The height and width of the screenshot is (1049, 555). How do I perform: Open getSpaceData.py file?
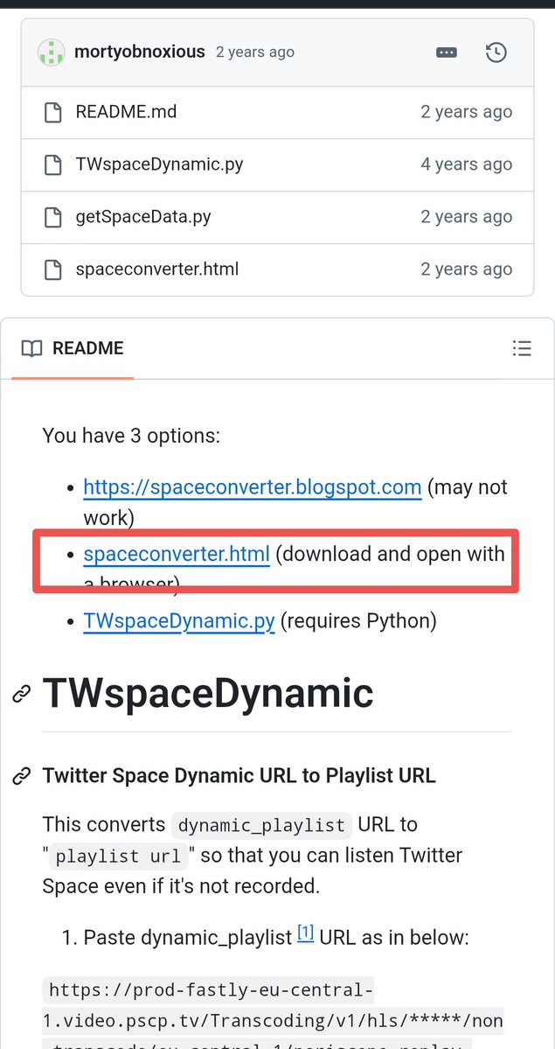coord(143,217)
